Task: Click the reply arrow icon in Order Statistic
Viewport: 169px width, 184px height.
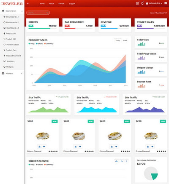Action: tap(122, 161)
